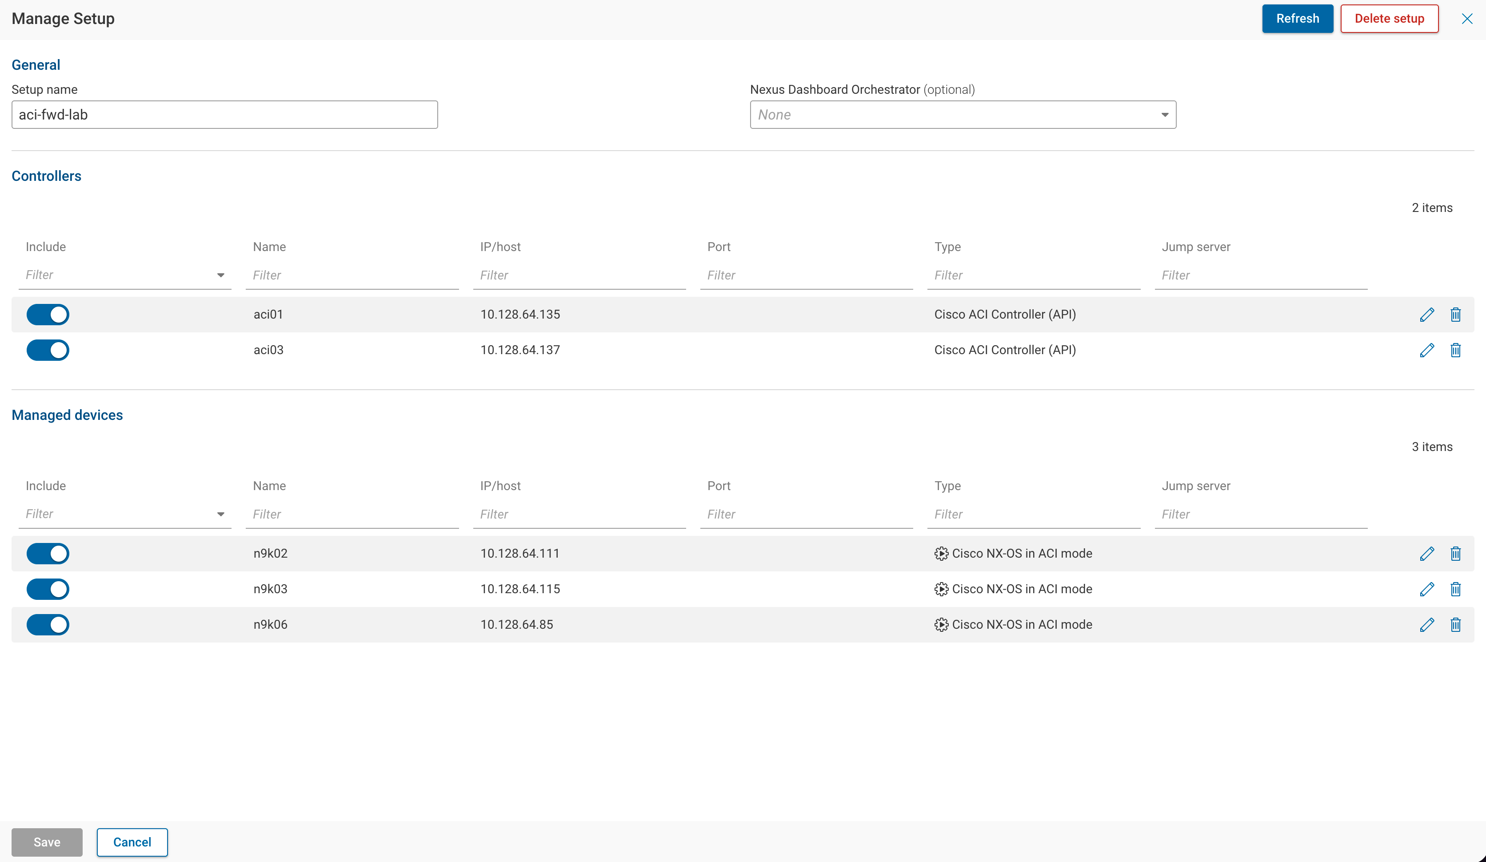The image size is (1486, 862).
Task: Click Cisco ACI Controller (API) type for aci03
Action: pos(1005,350)
